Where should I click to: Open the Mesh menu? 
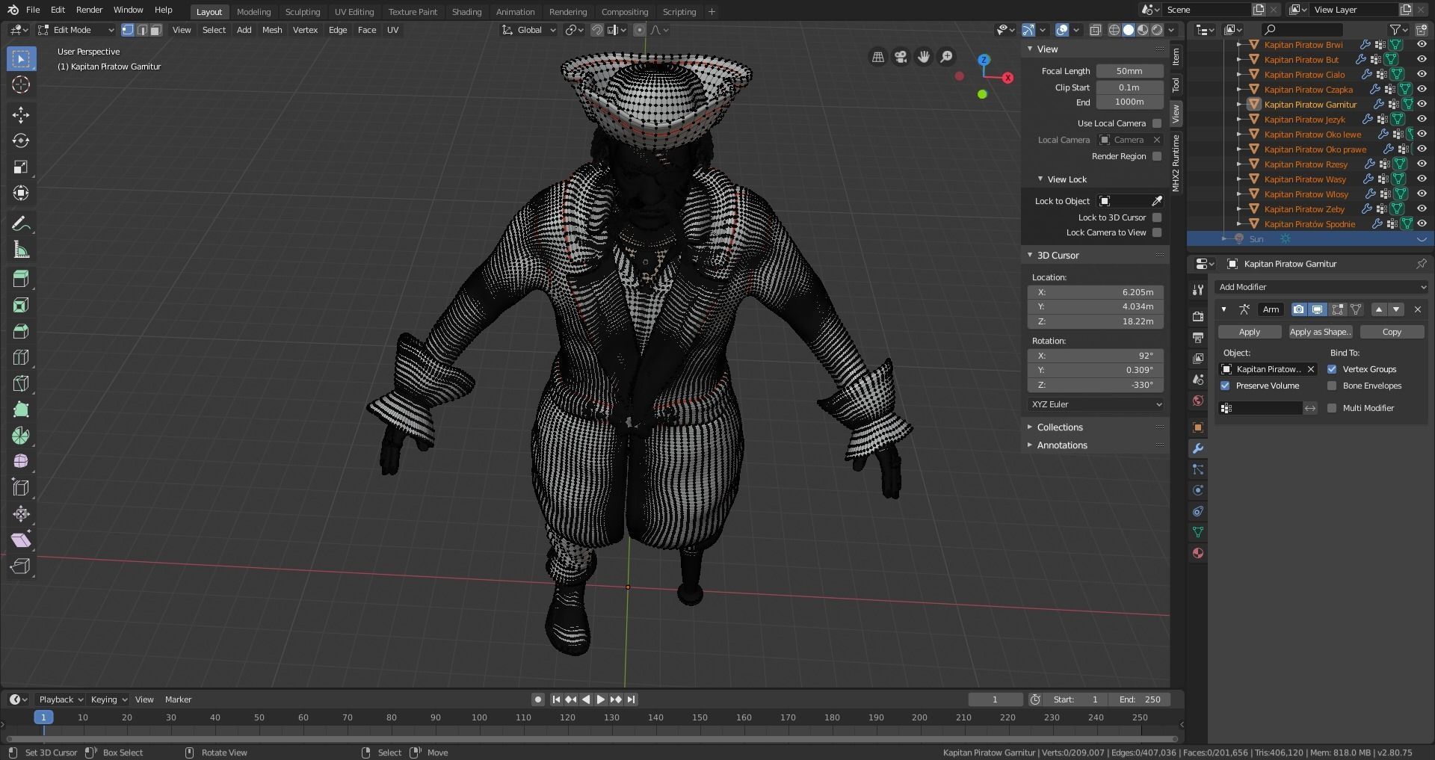click(272, 30)
